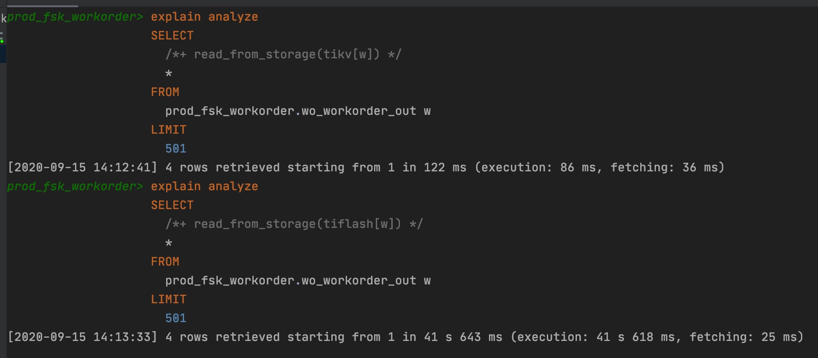Click the FROM keyword in the first query
818x358 pixels.
(x=165, y=92)
